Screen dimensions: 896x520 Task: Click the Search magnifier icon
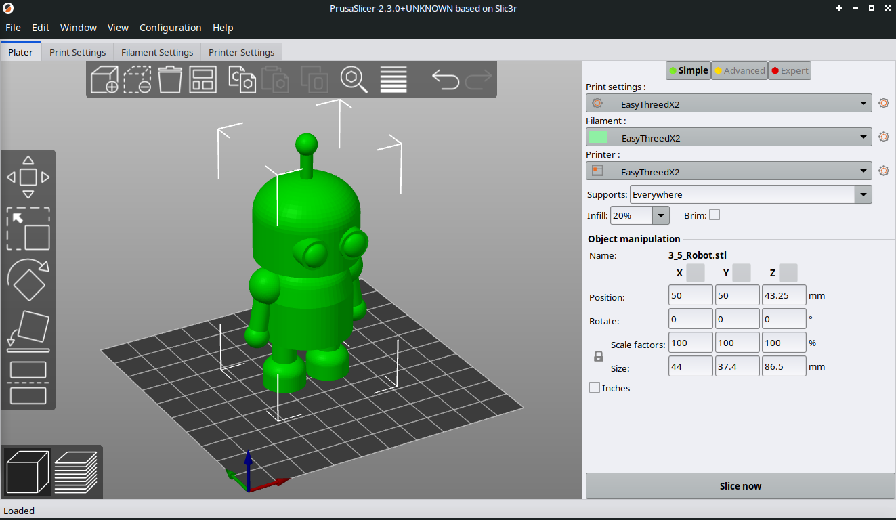coord(354,79)
